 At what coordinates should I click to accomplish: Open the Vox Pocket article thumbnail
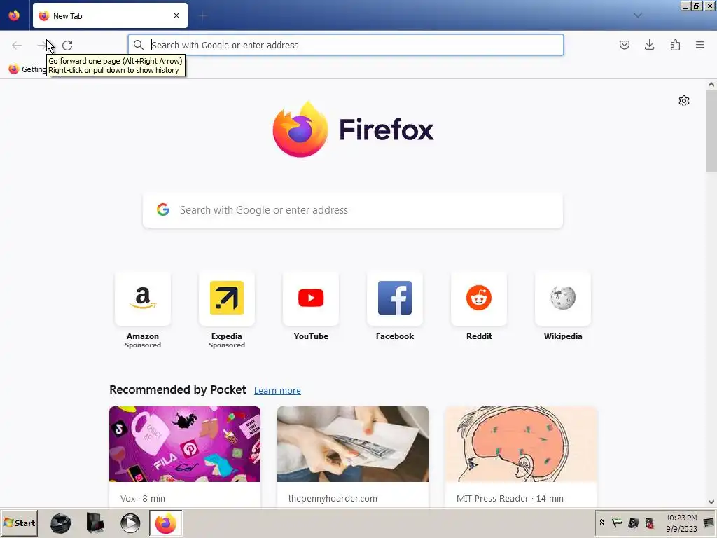coord(185,443)
